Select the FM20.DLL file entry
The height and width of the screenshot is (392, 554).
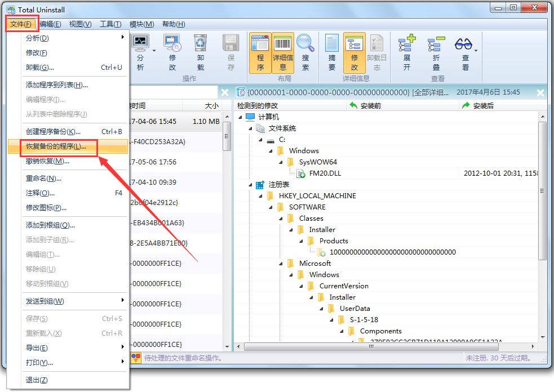pos(325,173)
